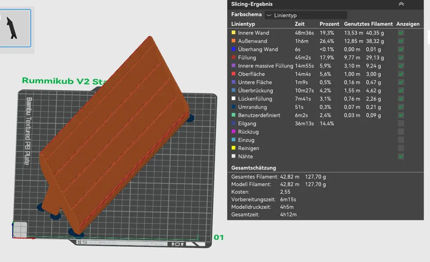
Task: Click the Kosten value 2,55
Action: pyautogui.click(x=285, y=192)
